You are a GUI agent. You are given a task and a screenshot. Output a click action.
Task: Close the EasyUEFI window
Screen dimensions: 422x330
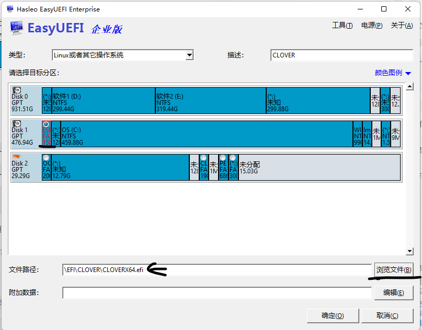coord(408,9)
